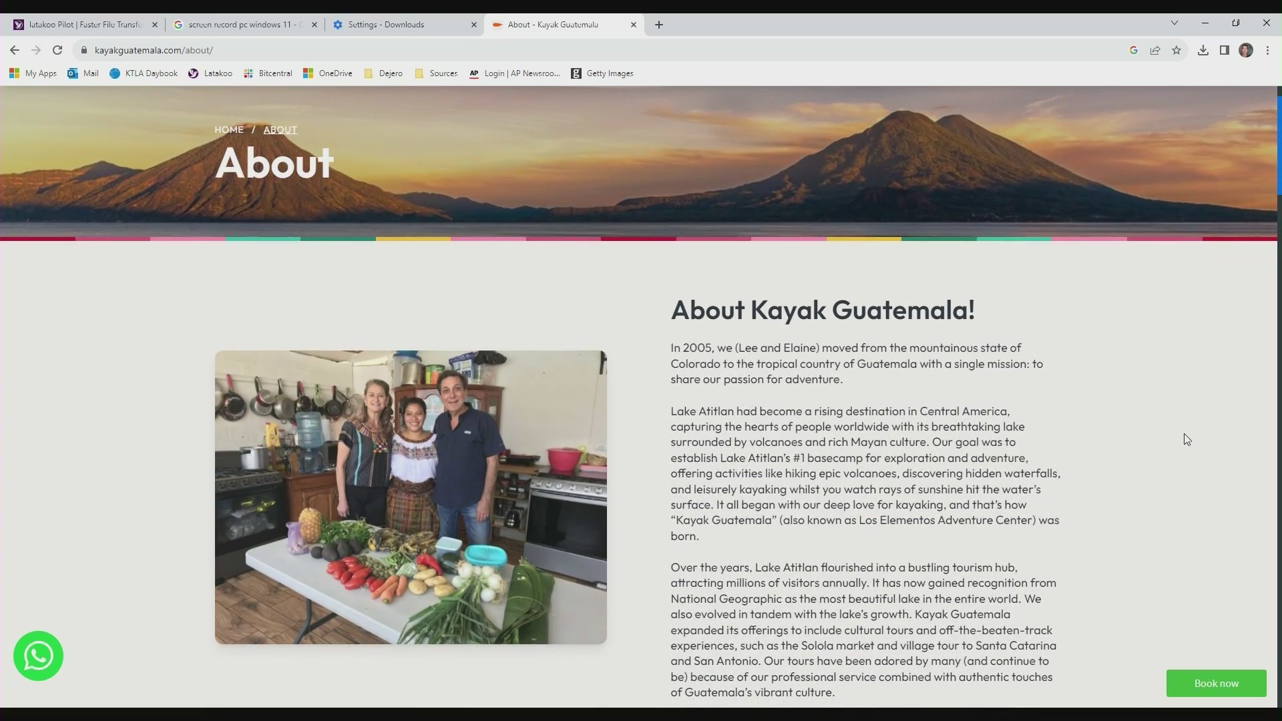The image size is (1282, 721).
Task: Click the Google icon in address bar
Action: (1134, 50)
